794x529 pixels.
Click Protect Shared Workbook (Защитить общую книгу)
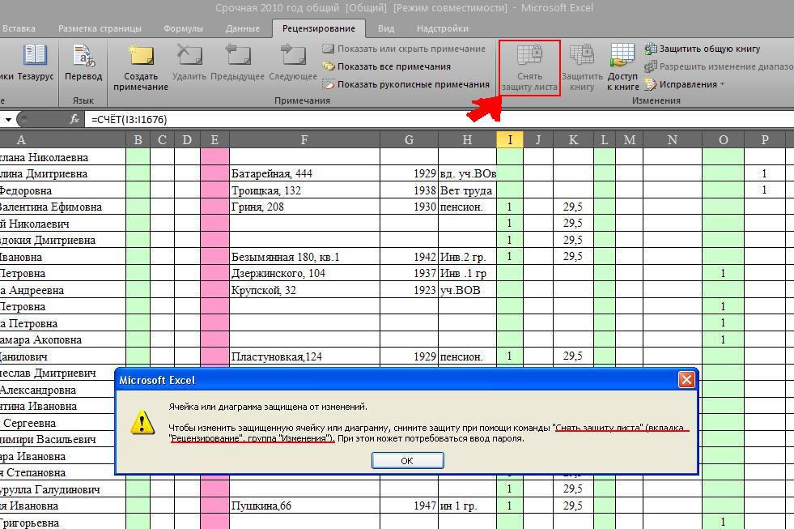pos(709,49)
